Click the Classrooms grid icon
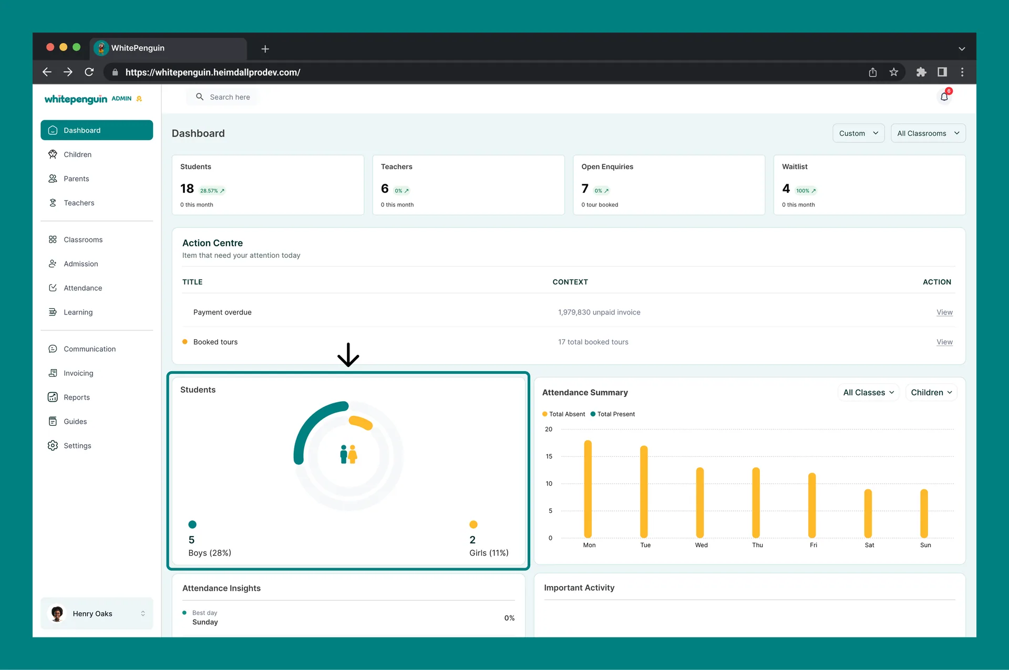 (x=53, y=239)
